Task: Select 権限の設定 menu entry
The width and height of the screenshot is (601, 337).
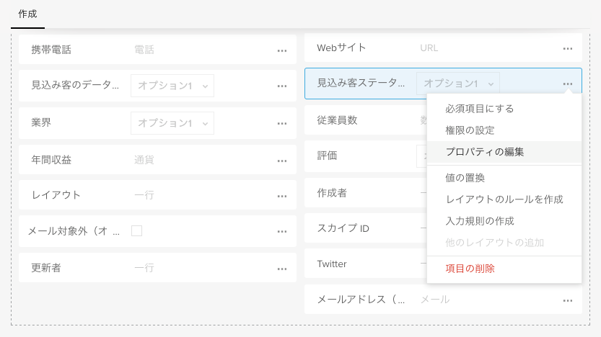Action: click(470, 130)
